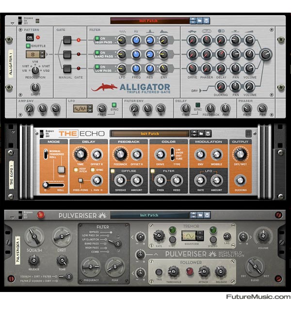Click Pulveriser Blend dry/wet knob

pos(255,266)
